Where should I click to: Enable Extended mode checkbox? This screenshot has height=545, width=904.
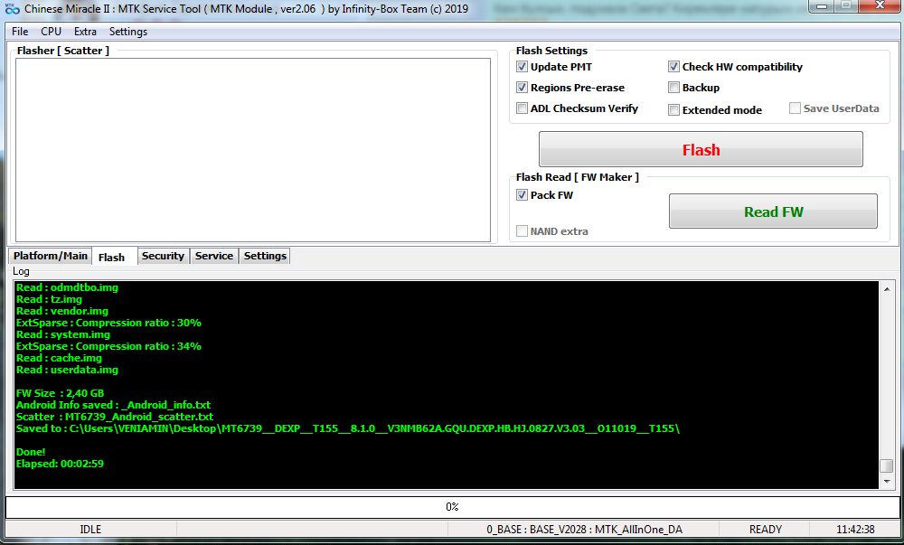click(673, 110)
